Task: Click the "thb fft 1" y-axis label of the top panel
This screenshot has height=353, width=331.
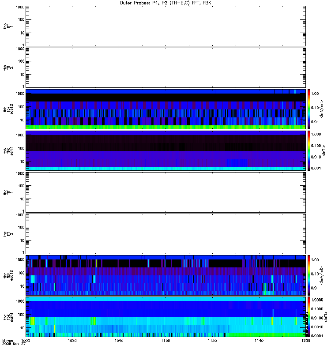Action: click(8, 26)
